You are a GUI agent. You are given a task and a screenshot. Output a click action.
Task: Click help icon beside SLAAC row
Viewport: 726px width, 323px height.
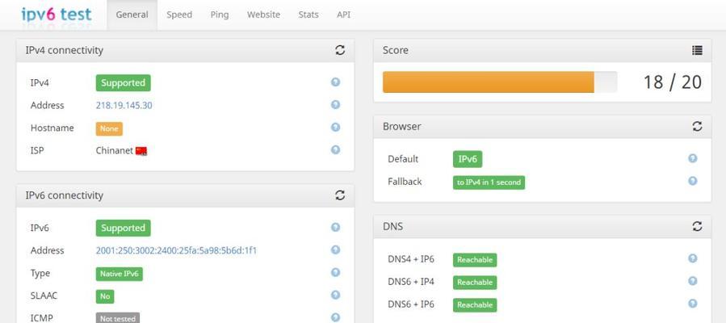point(336,295)
